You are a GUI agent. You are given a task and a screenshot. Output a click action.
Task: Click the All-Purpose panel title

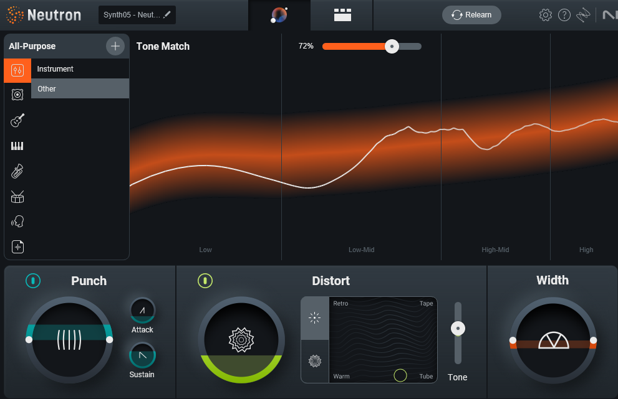[32, 46]
